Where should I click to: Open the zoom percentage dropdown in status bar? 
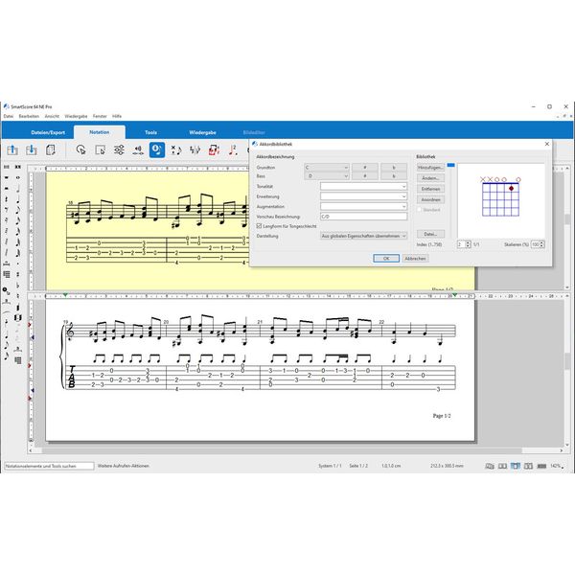point(558,466)
